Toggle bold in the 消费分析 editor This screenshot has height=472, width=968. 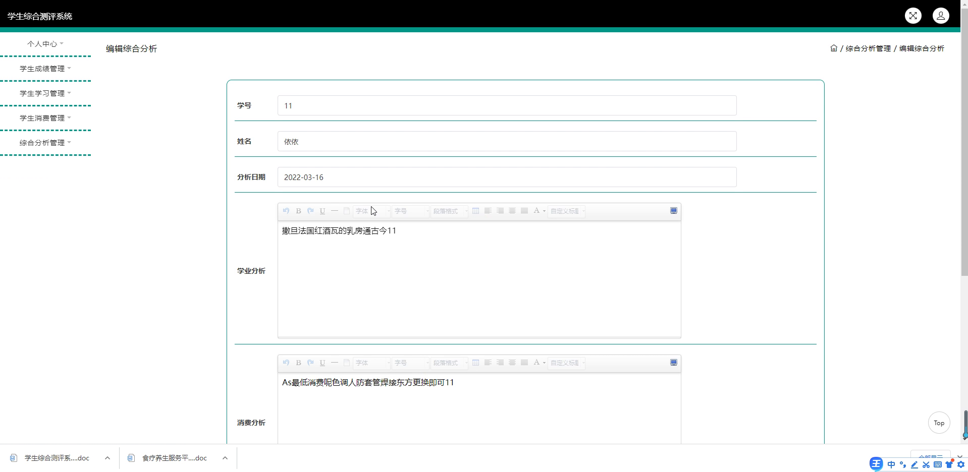click(x=298, y=363)
